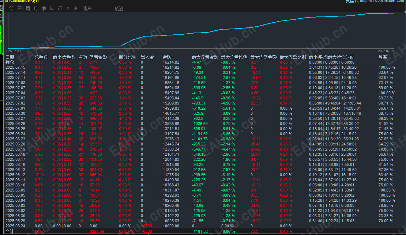Image resolution: width=406 pixels, height=235 pixels.
Task: Click the 总手数 column header
Action: pos(41,57)
